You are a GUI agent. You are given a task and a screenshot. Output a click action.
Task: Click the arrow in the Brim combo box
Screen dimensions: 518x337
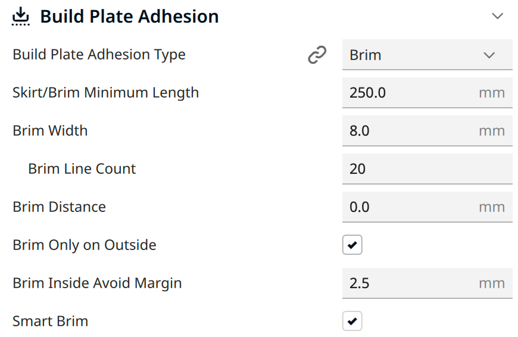489,55
